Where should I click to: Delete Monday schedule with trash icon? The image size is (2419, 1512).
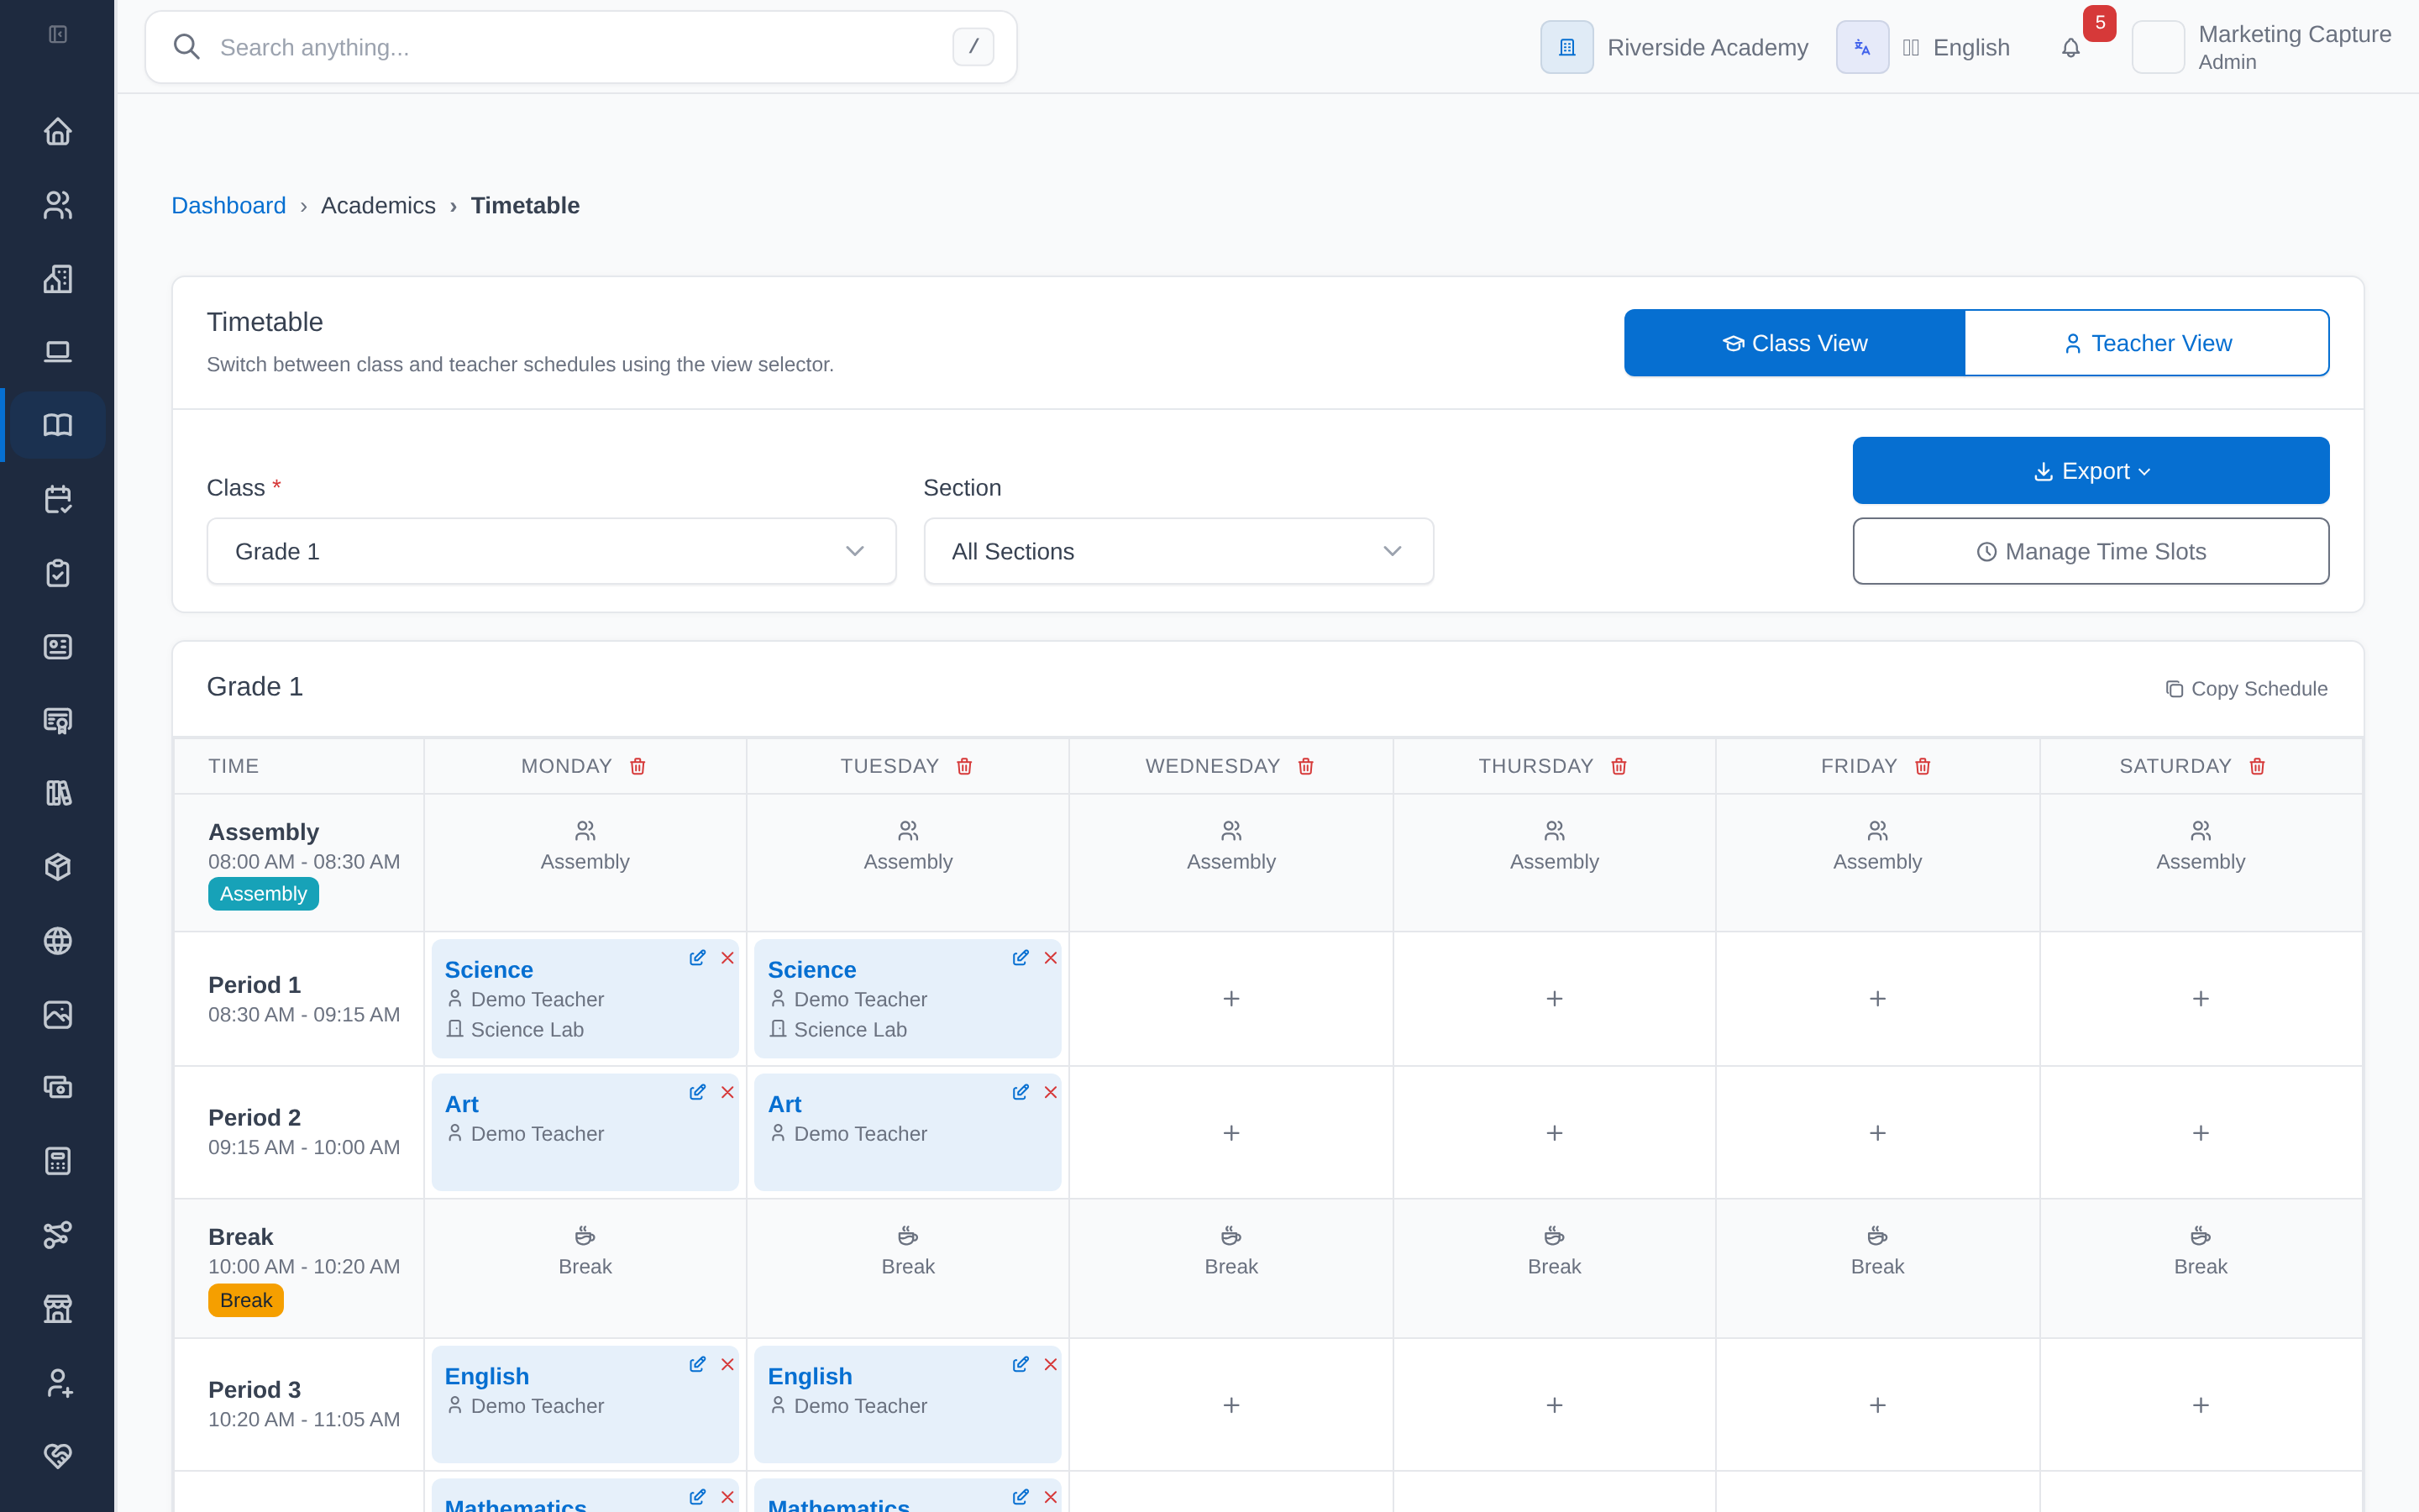pos(638,766)
